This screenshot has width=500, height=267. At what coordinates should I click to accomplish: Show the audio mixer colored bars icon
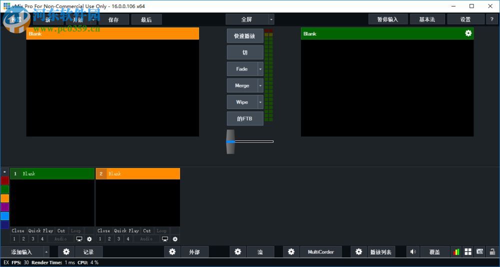[456, 252]
